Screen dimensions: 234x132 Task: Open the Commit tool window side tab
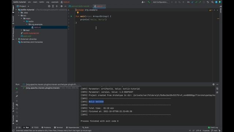tap(13, 20)
